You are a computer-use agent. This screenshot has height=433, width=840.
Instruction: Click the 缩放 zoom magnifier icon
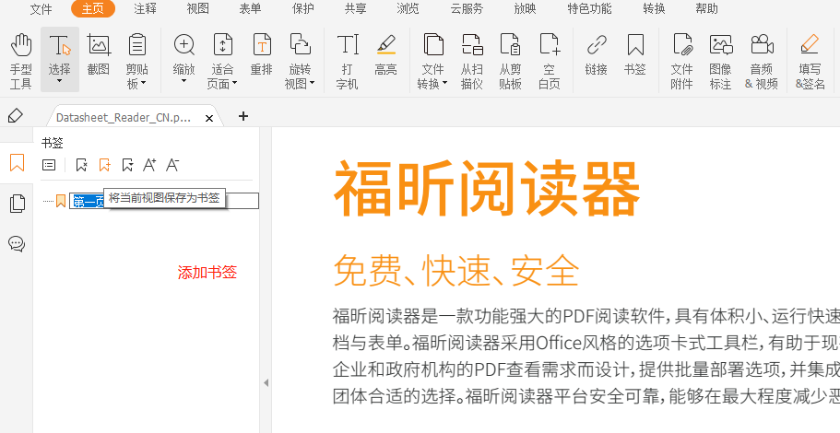tap(184, 45)
